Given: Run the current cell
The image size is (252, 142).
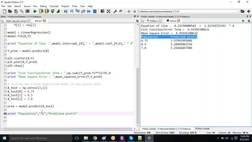Looking at the screenshot, I should 41,11.
